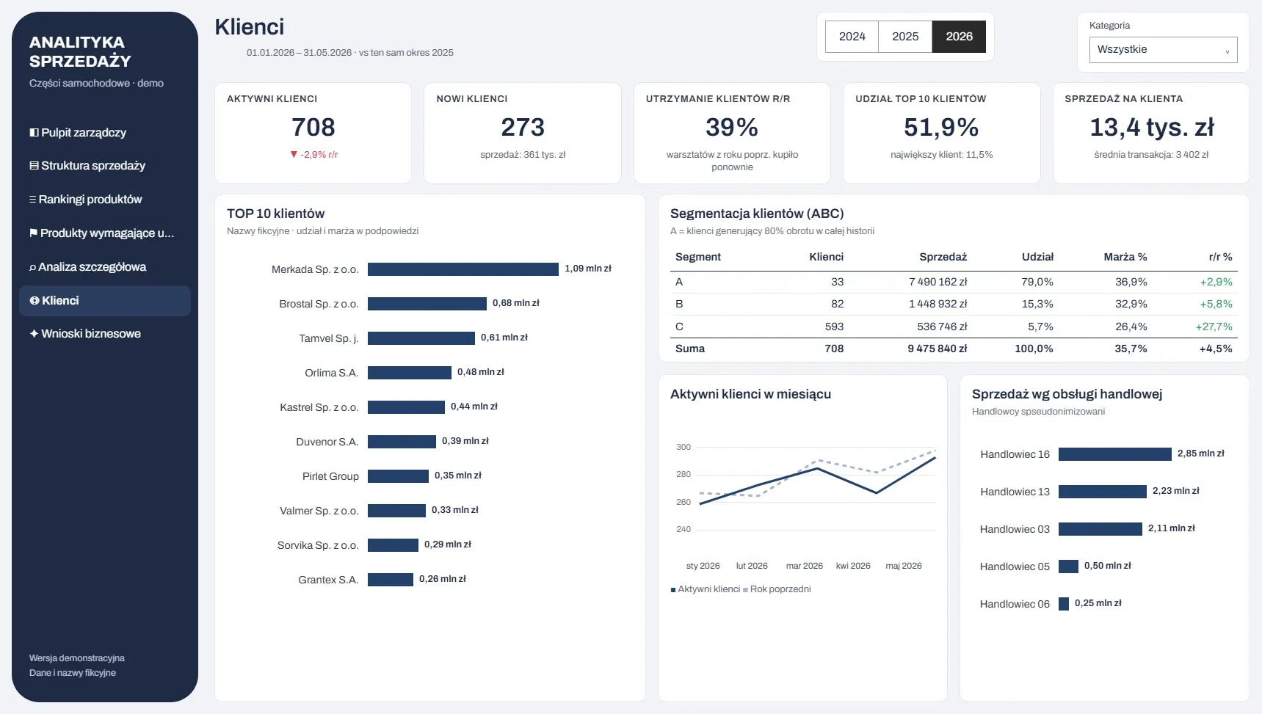Click the flag icon for Produkty wymagające
Viewport: 1262px width, 714px height.
(33, 233)
